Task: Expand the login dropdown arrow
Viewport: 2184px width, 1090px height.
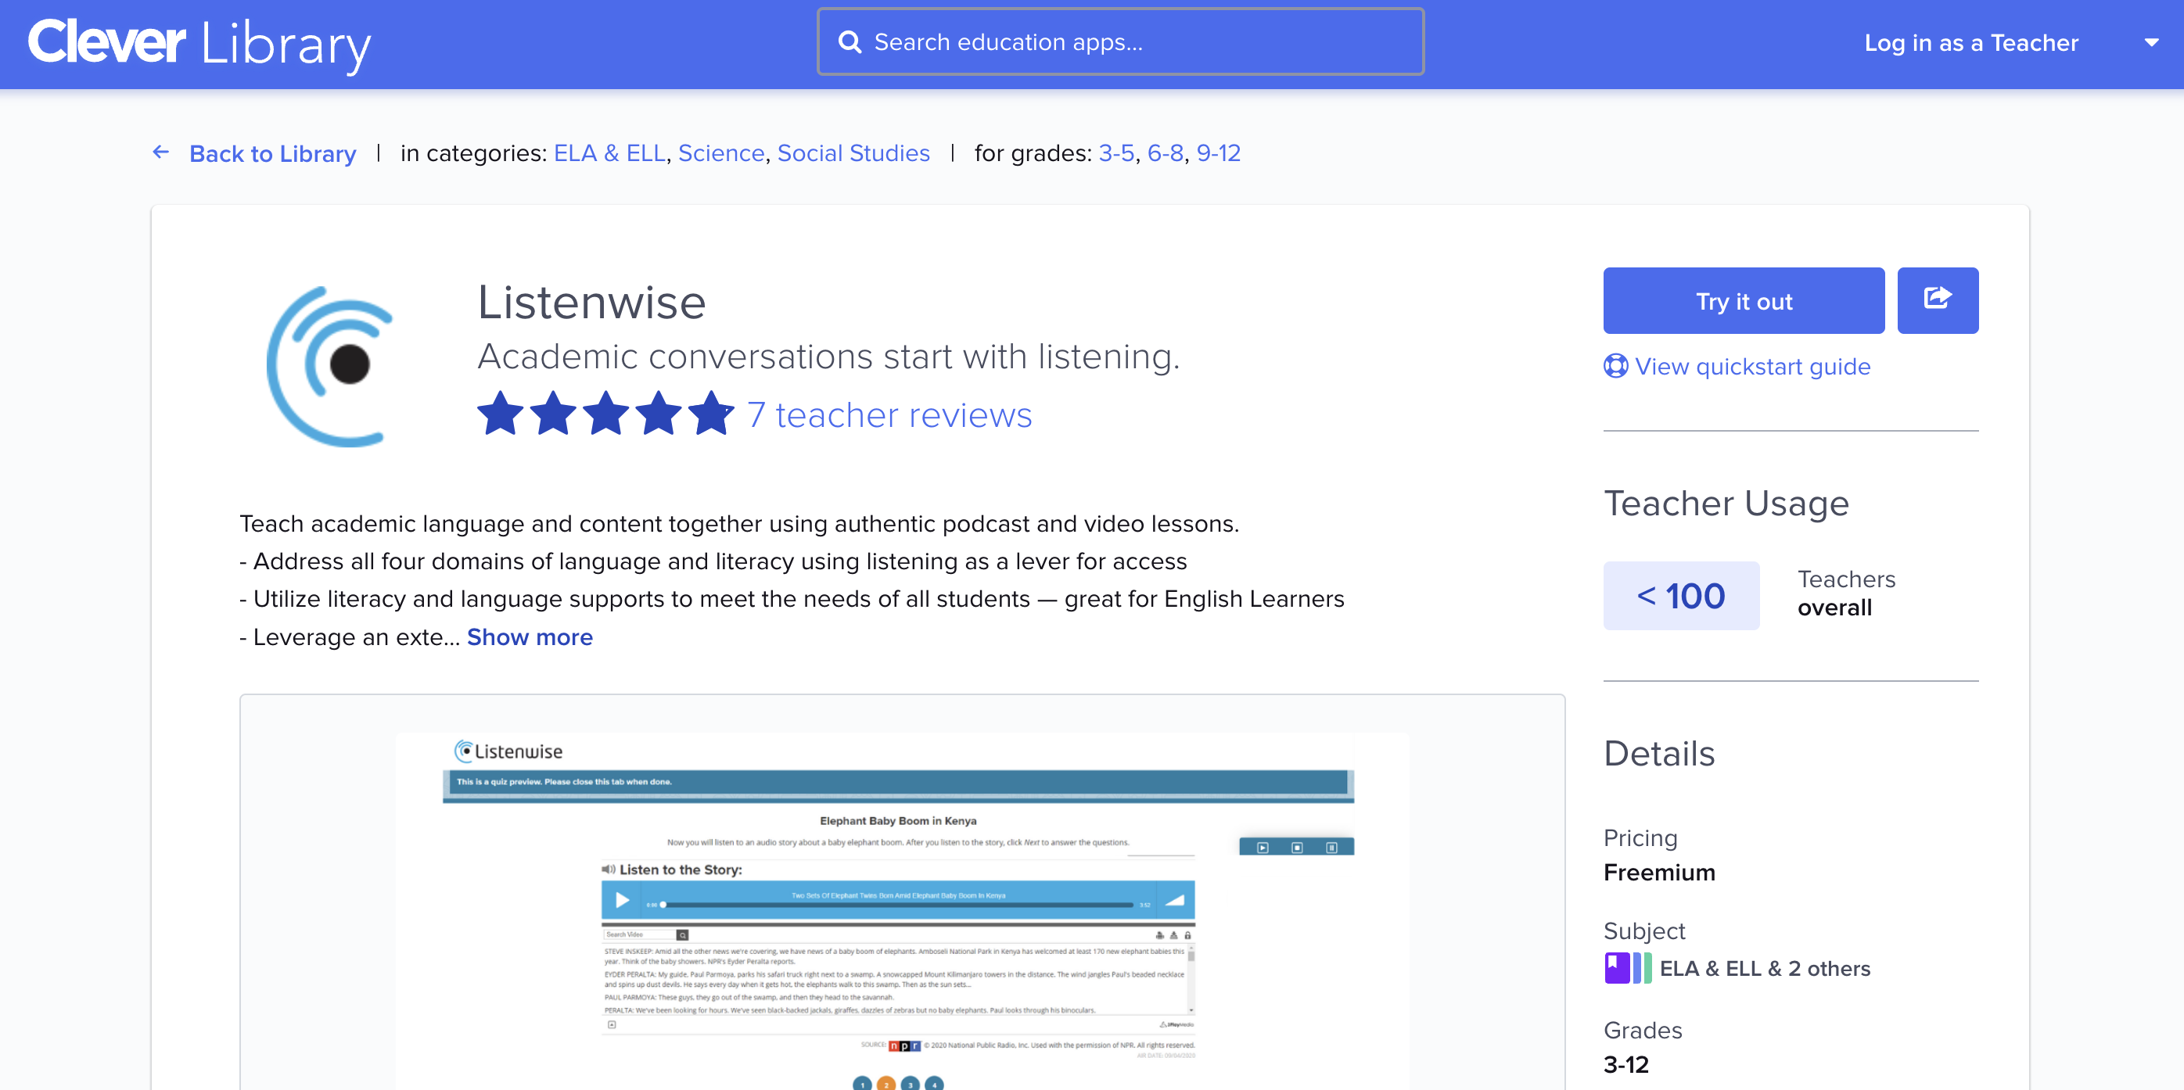Action: click(2151, 42)
